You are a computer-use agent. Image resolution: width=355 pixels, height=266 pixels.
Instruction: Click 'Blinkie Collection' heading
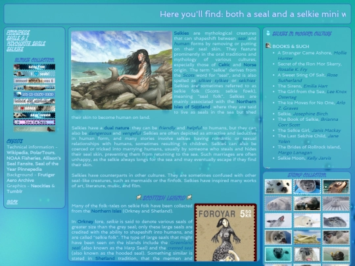(x=34, y=60)
